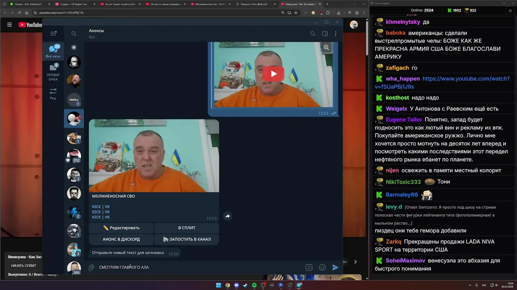This screenshot has height=290, width=517.
Task: Bookmark this page star icon
Action: [x=296, y=12]
